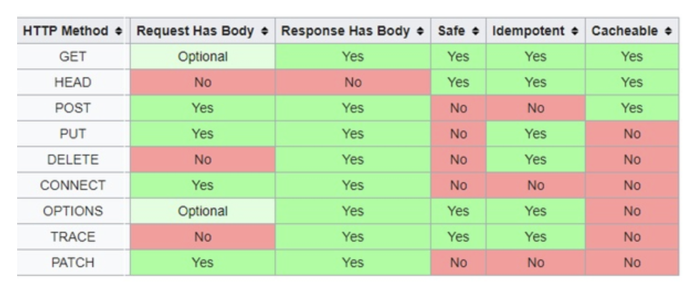This screenshot has width=696, height=287.
Task: Sort by Response Has Body arrows
Action: pyautogui.click(x=421, y=31)
